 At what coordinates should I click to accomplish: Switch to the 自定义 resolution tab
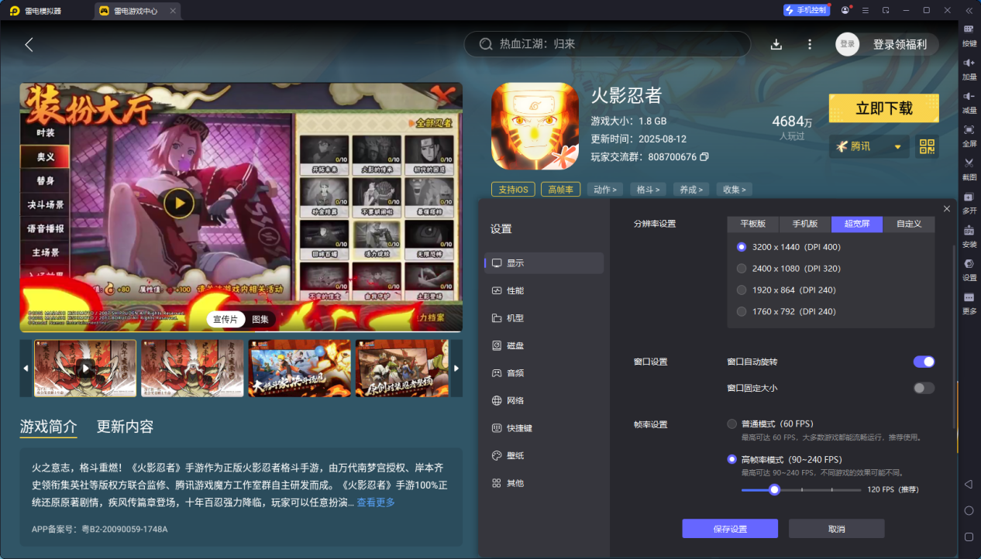click(909, 224)
